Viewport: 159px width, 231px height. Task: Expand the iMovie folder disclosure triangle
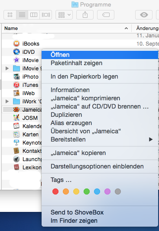[7, 68]
